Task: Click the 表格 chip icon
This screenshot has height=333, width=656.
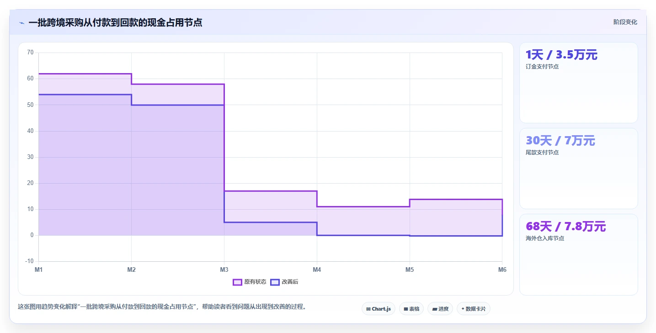Action: click(406, 309)
